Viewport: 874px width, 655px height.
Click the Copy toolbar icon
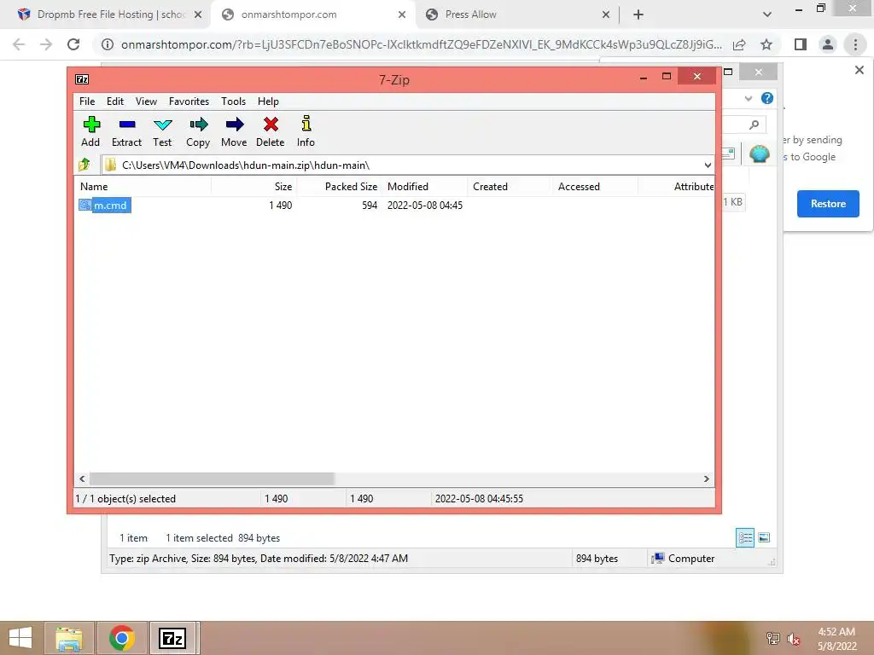coord(198,131)
